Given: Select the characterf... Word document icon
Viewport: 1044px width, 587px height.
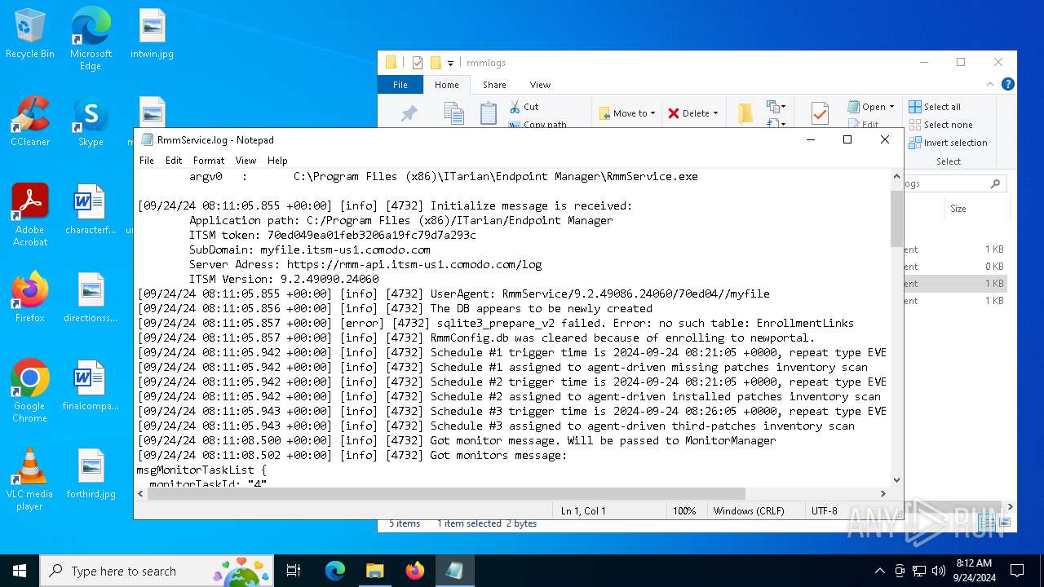Looking at the screenshot, I should tap(91, 210).
